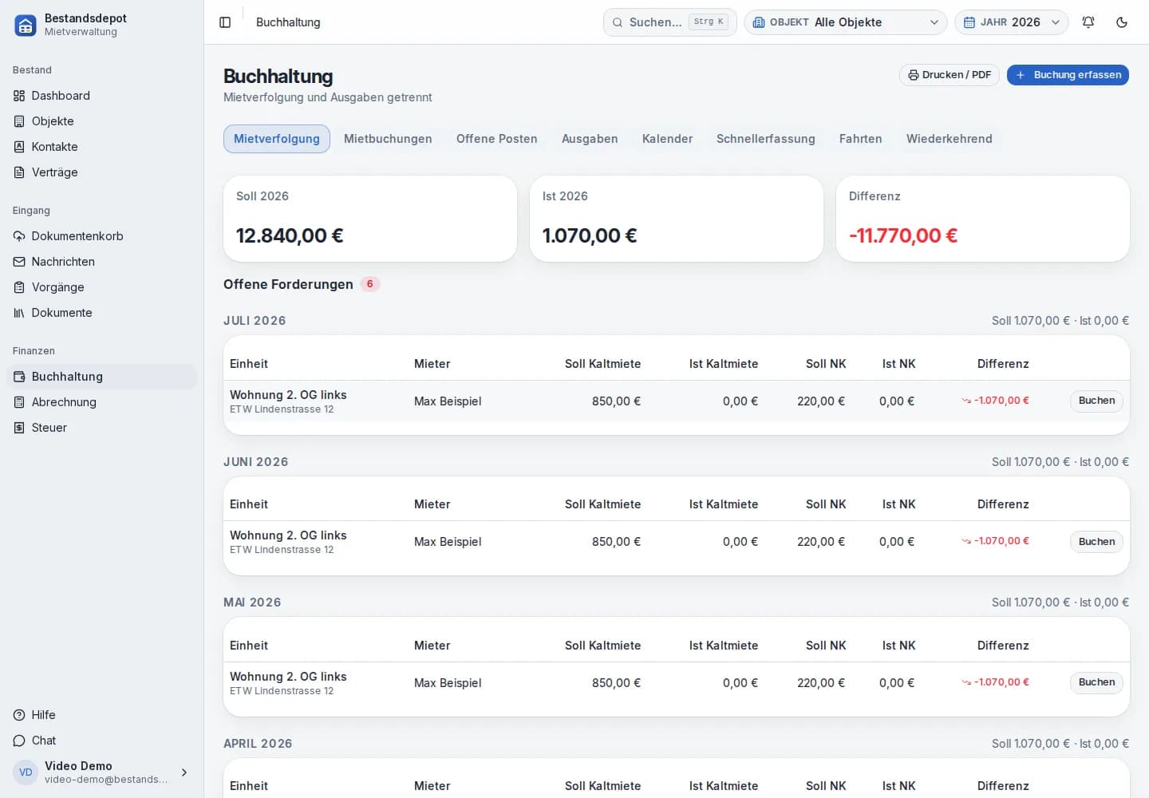Click Wohnung 2. OG links in Juni row
The height and width of the screenshot is (798, 1149).
tap(288, 535)
